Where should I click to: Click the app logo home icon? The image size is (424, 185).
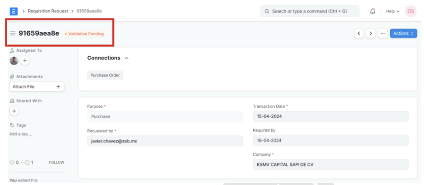13,11
